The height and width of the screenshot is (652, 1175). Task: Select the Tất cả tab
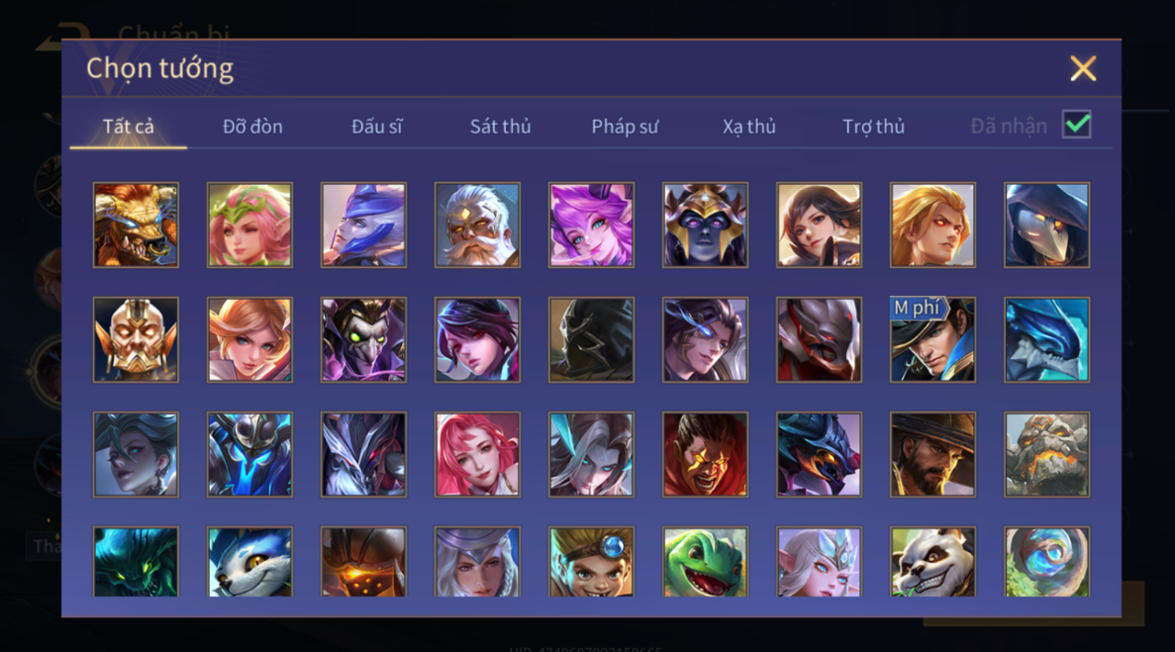(x=128, y=127)
